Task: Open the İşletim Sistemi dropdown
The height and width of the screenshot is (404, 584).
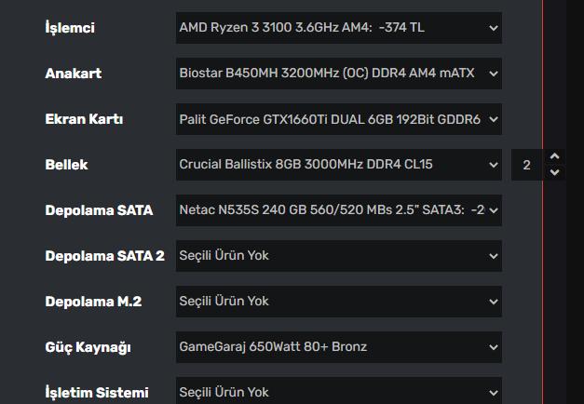Action: pos(339,392)
